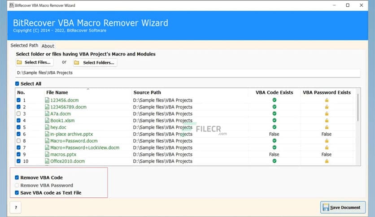Uncheck row 1 checkbox for 123456.docm
The width and height of the screenshot is (375, 217).
click(19, 100)
